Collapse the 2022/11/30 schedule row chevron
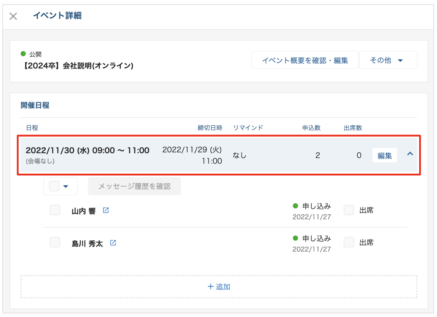Image resolution: width=437 pixels, height=317 pixels. [410, 154]
